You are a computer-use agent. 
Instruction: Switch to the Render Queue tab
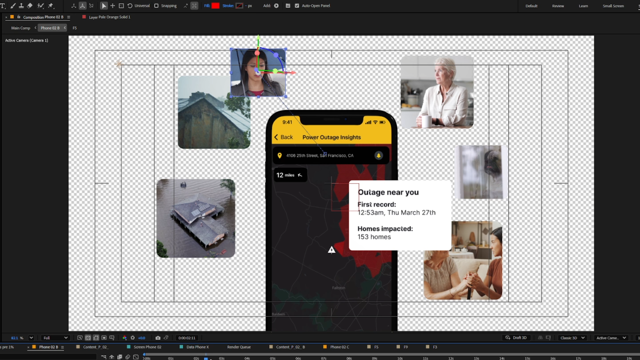click(239, 347)
